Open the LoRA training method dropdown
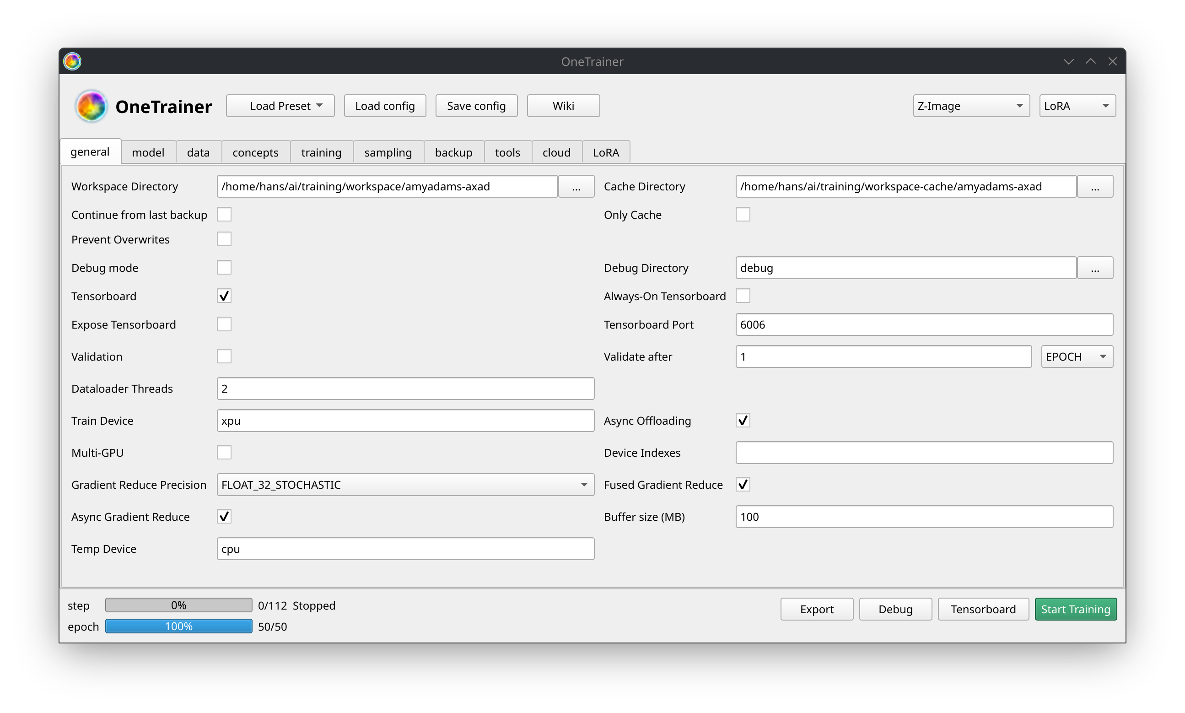This screenshot has height=713, width=1185. click(1077, 106)
